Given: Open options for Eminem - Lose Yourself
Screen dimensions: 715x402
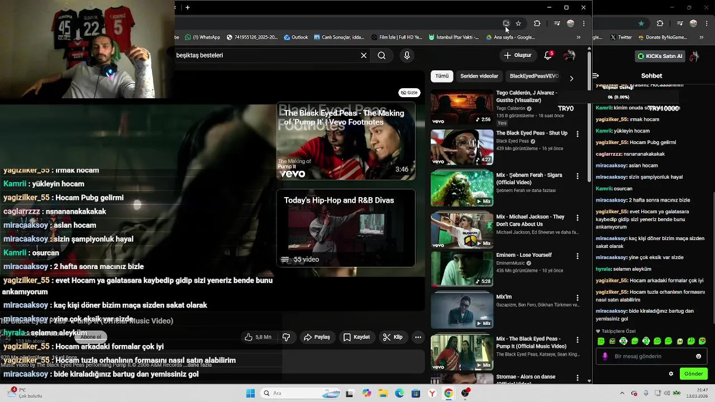Looking at the screenshot, I should pyautogui.click(x=578, y=256).
